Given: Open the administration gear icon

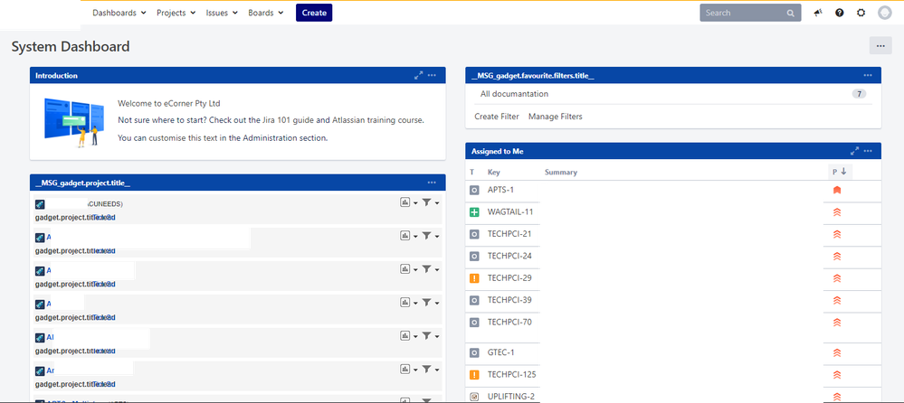Looking at the screenshot, I should click(x=861, y=13).
